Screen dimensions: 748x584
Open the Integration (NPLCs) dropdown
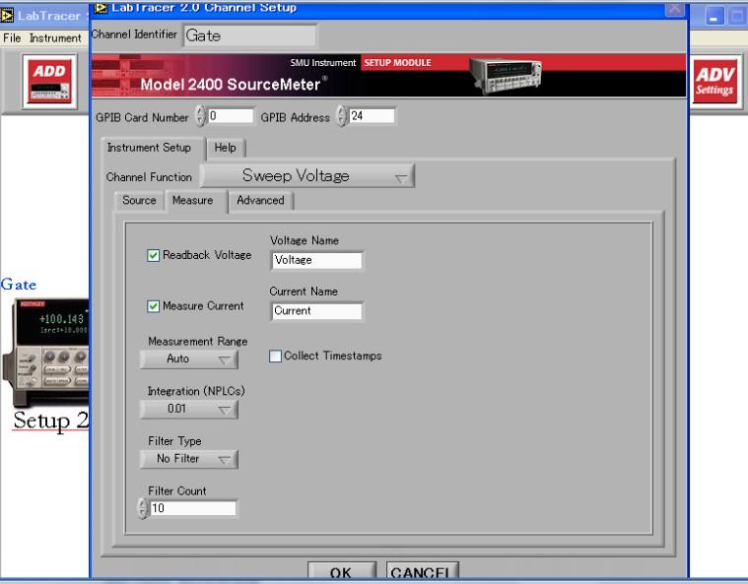pos(189,409)
